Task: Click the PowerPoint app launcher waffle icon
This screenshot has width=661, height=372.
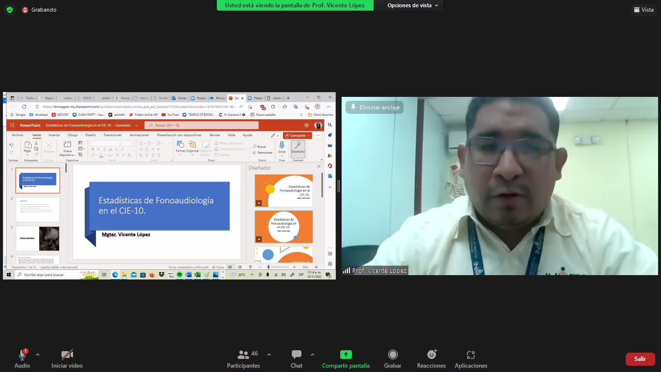Action: point(12,125)
